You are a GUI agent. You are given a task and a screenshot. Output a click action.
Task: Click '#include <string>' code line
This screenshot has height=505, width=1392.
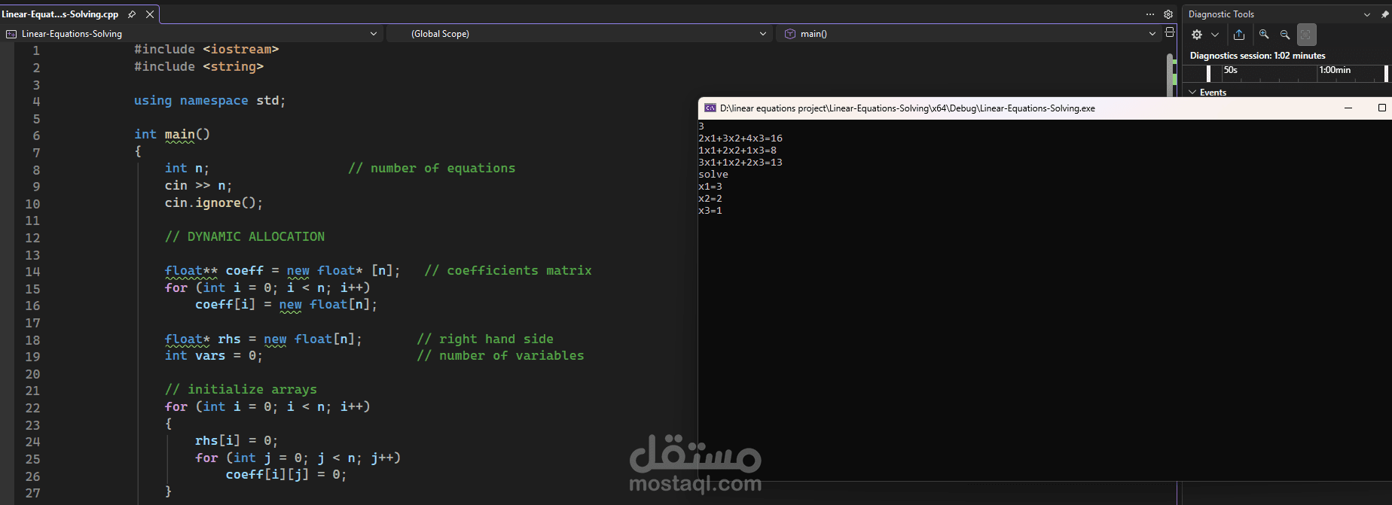coord(199,67)
